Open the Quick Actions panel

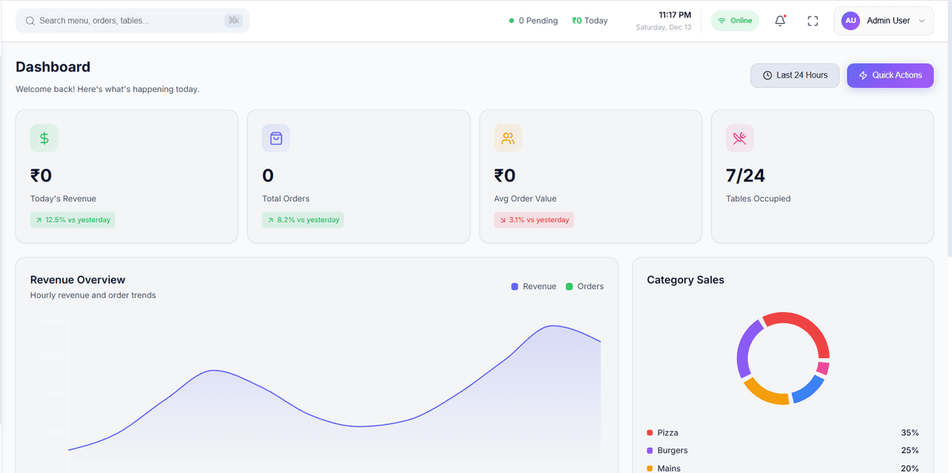pyautogui.click(x=889, y=74)
